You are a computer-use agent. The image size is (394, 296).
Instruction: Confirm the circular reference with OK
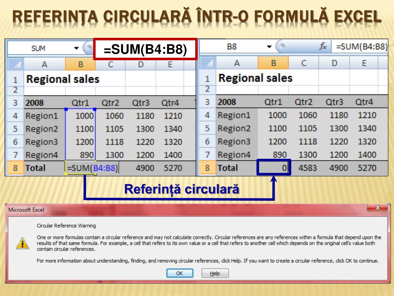click(x=180, y=273)
